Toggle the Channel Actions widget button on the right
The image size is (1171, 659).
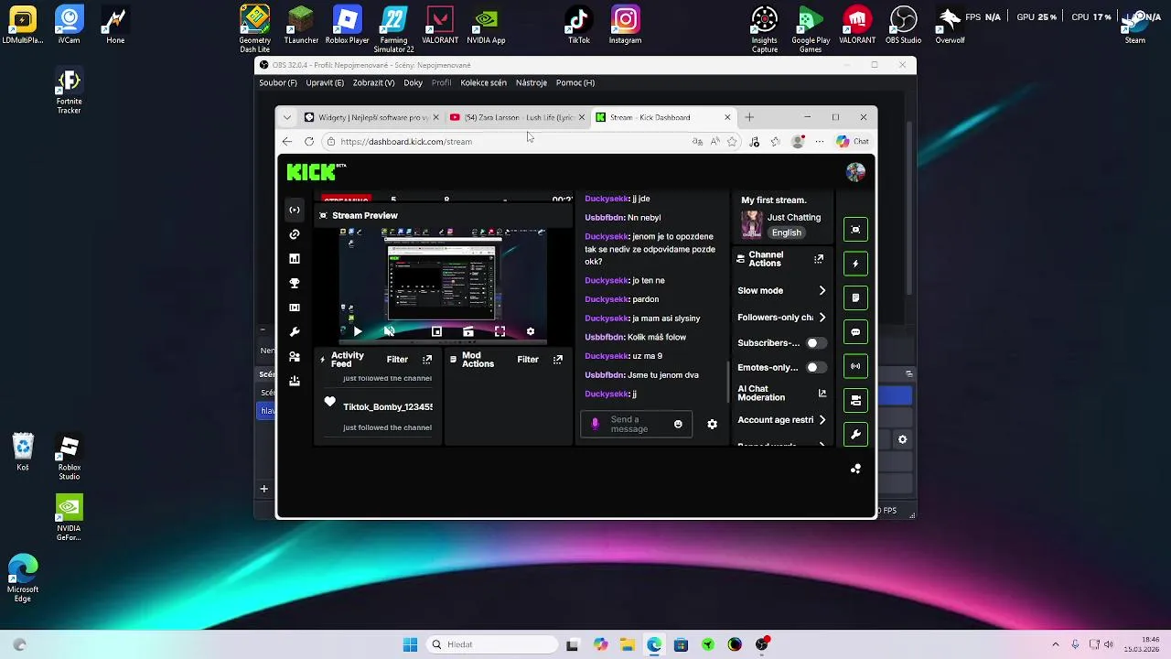(855, 400)
